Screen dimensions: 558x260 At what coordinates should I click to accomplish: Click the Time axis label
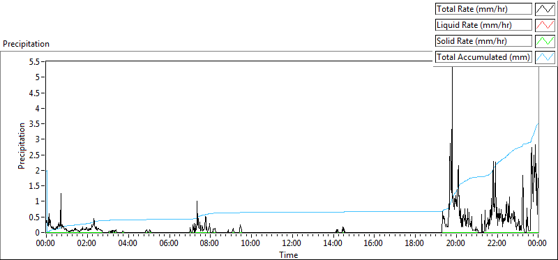point(289,254)
